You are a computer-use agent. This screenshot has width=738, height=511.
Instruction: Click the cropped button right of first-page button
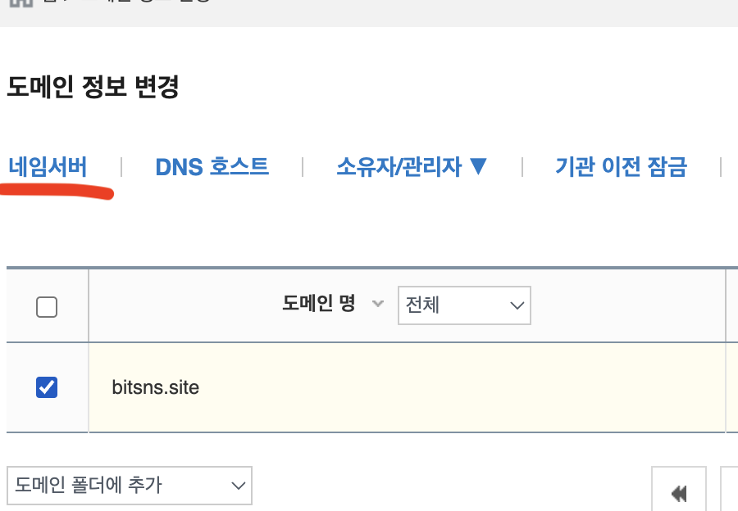[x=730, y=489]
